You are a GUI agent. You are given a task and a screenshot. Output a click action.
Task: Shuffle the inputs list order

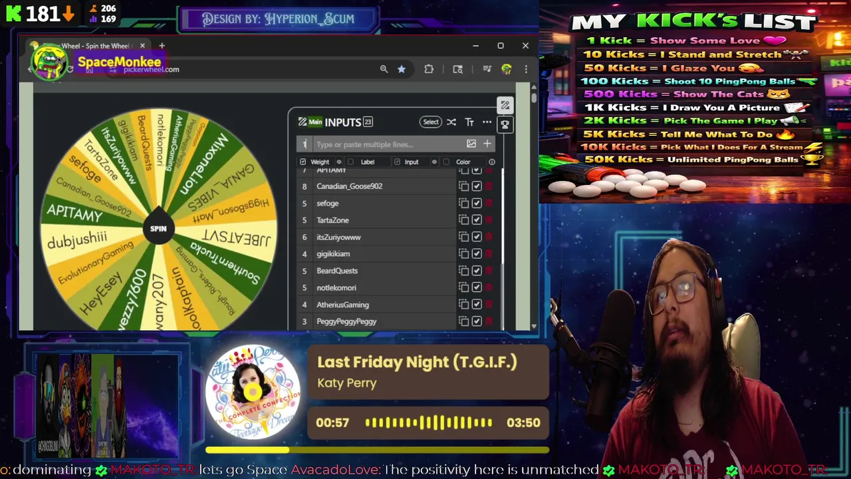(451, 122)
